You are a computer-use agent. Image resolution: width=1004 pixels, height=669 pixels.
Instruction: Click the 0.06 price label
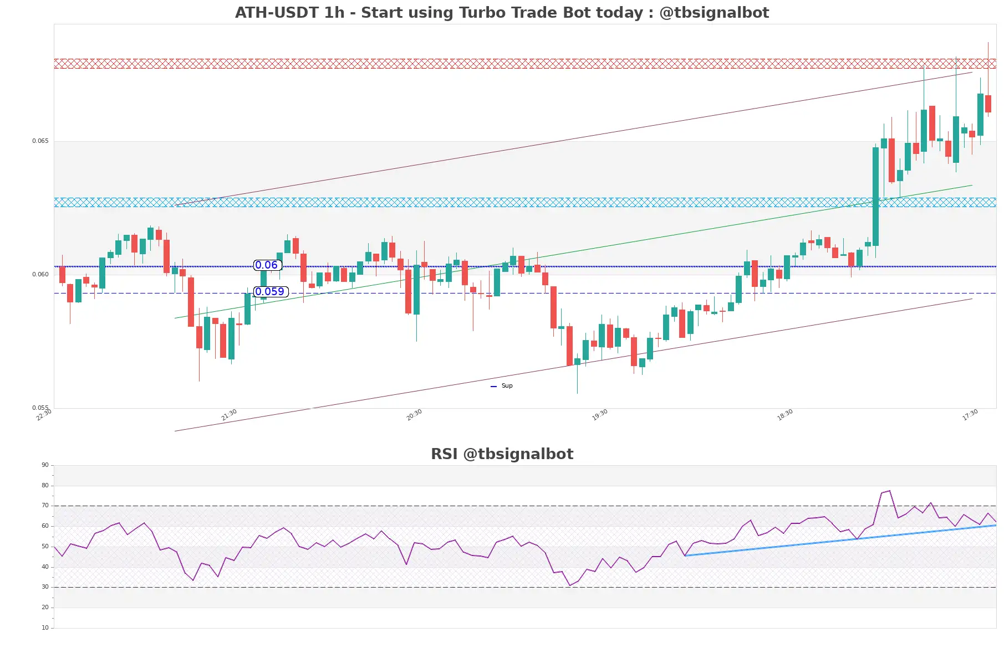pos(267,265)
